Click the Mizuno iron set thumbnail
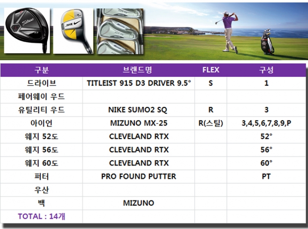This screenshot has width=308, height=229. pyautogui.click(x=120, y=31)
